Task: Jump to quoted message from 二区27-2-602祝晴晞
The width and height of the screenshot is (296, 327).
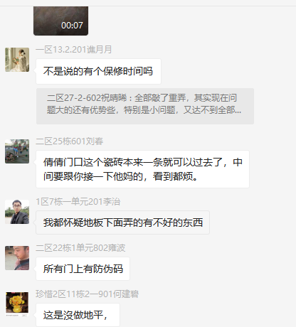Action: pos(145,106)
